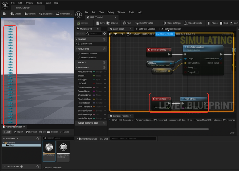Screen dimensions: 239x171
Task: Save the blueprint with Save button
Action: [x=100, y=23]
